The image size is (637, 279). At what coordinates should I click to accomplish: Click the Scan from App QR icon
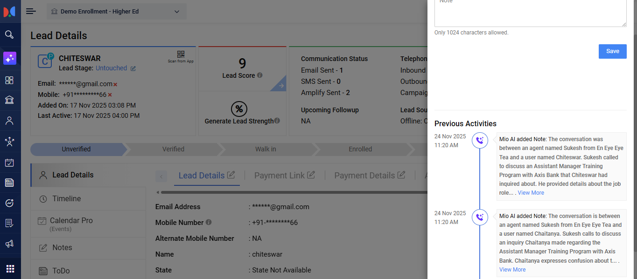[181, 55]
